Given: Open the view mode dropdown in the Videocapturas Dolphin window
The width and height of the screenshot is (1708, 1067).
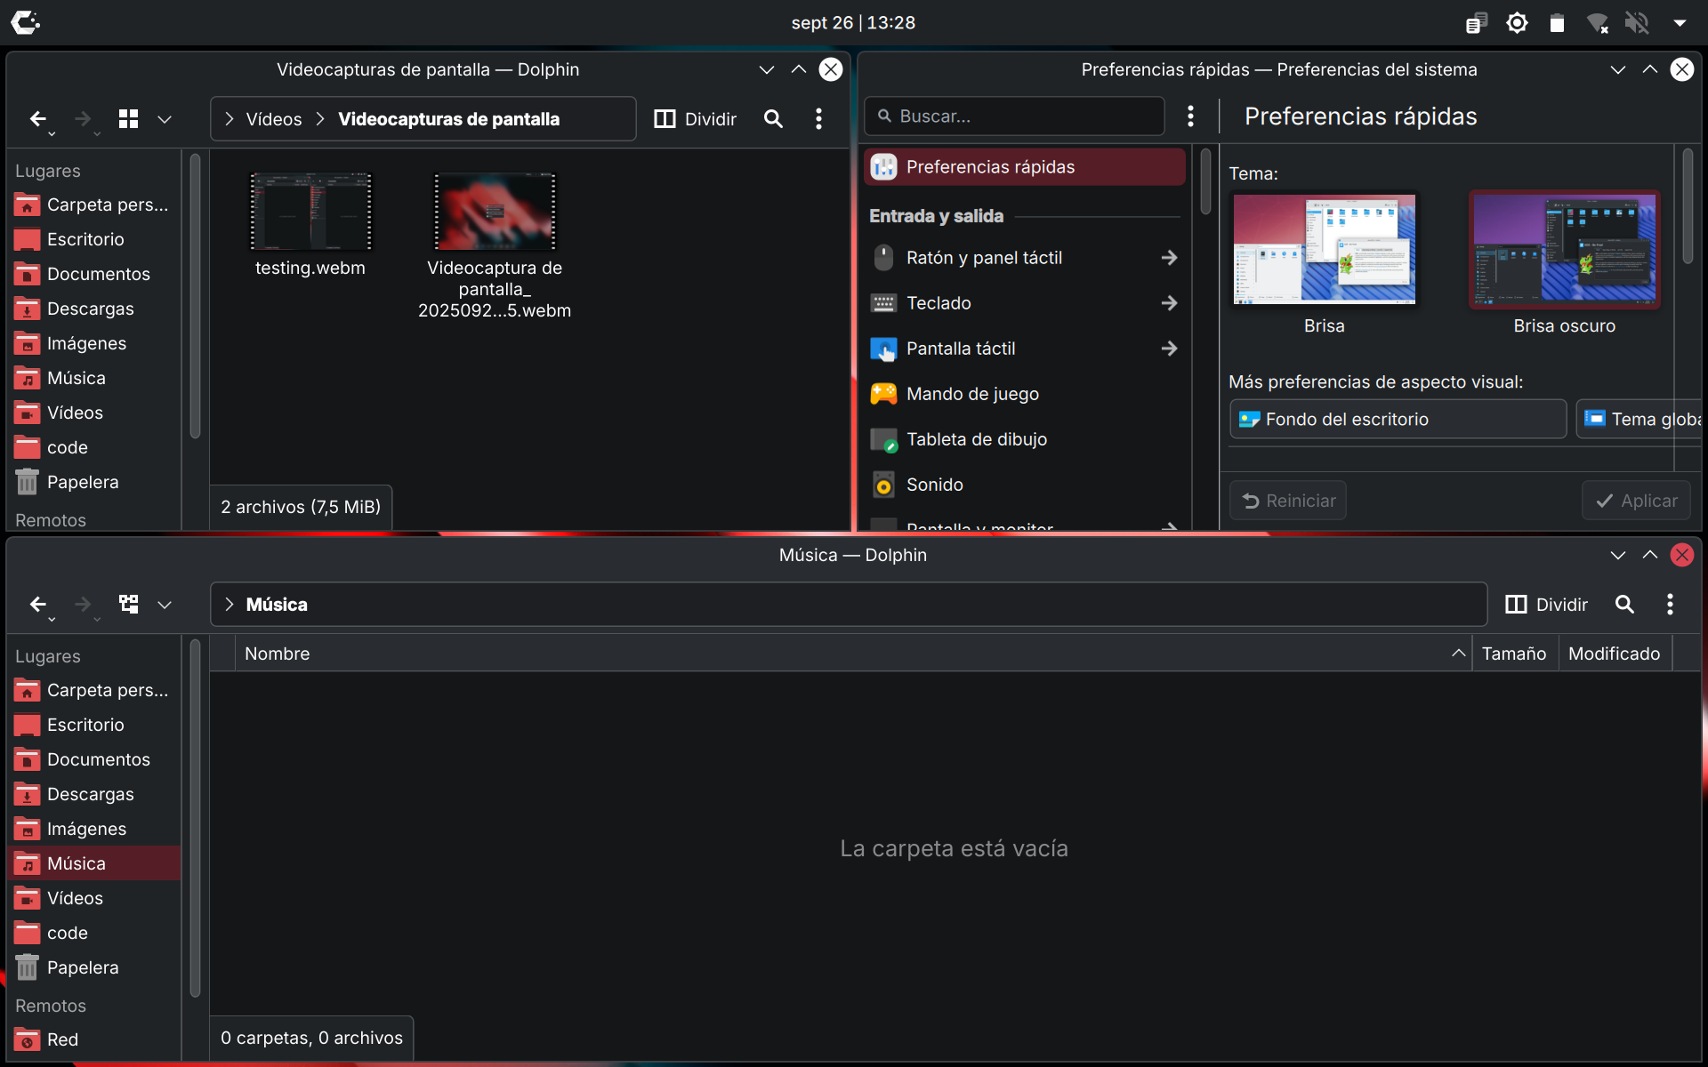Looking at the screenshot, I should (x=165, y=118).
